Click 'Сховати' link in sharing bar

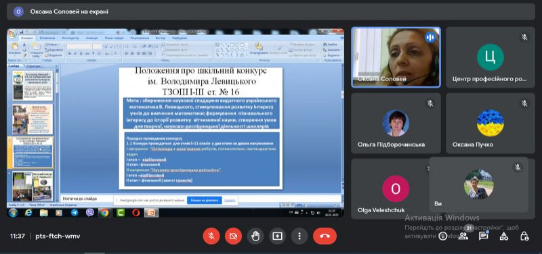[x=230, y=200]
